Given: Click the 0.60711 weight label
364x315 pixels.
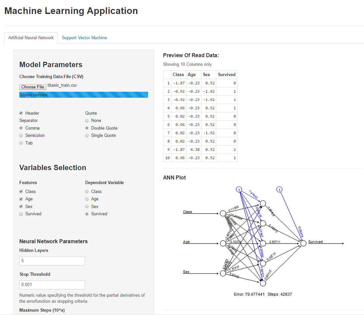Looking at the screenshot, I should [275, 242].
